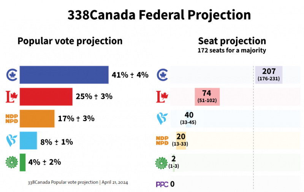Click the NDP logo in seat projection

click(x=163, y=140)
